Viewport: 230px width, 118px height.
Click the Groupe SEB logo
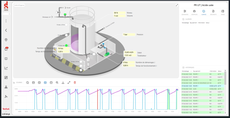click(x=6, y=6)
